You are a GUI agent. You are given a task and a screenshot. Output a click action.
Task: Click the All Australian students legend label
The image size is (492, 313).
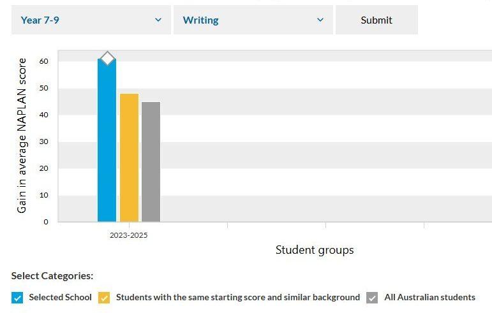430,297
